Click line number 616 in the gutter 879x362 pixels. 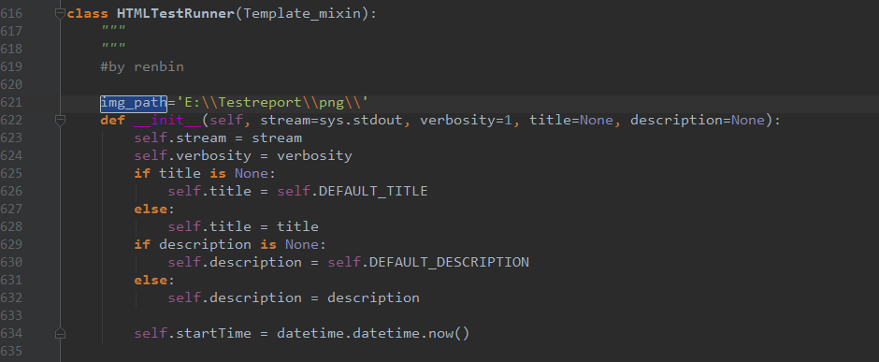(x=12, y=13)
